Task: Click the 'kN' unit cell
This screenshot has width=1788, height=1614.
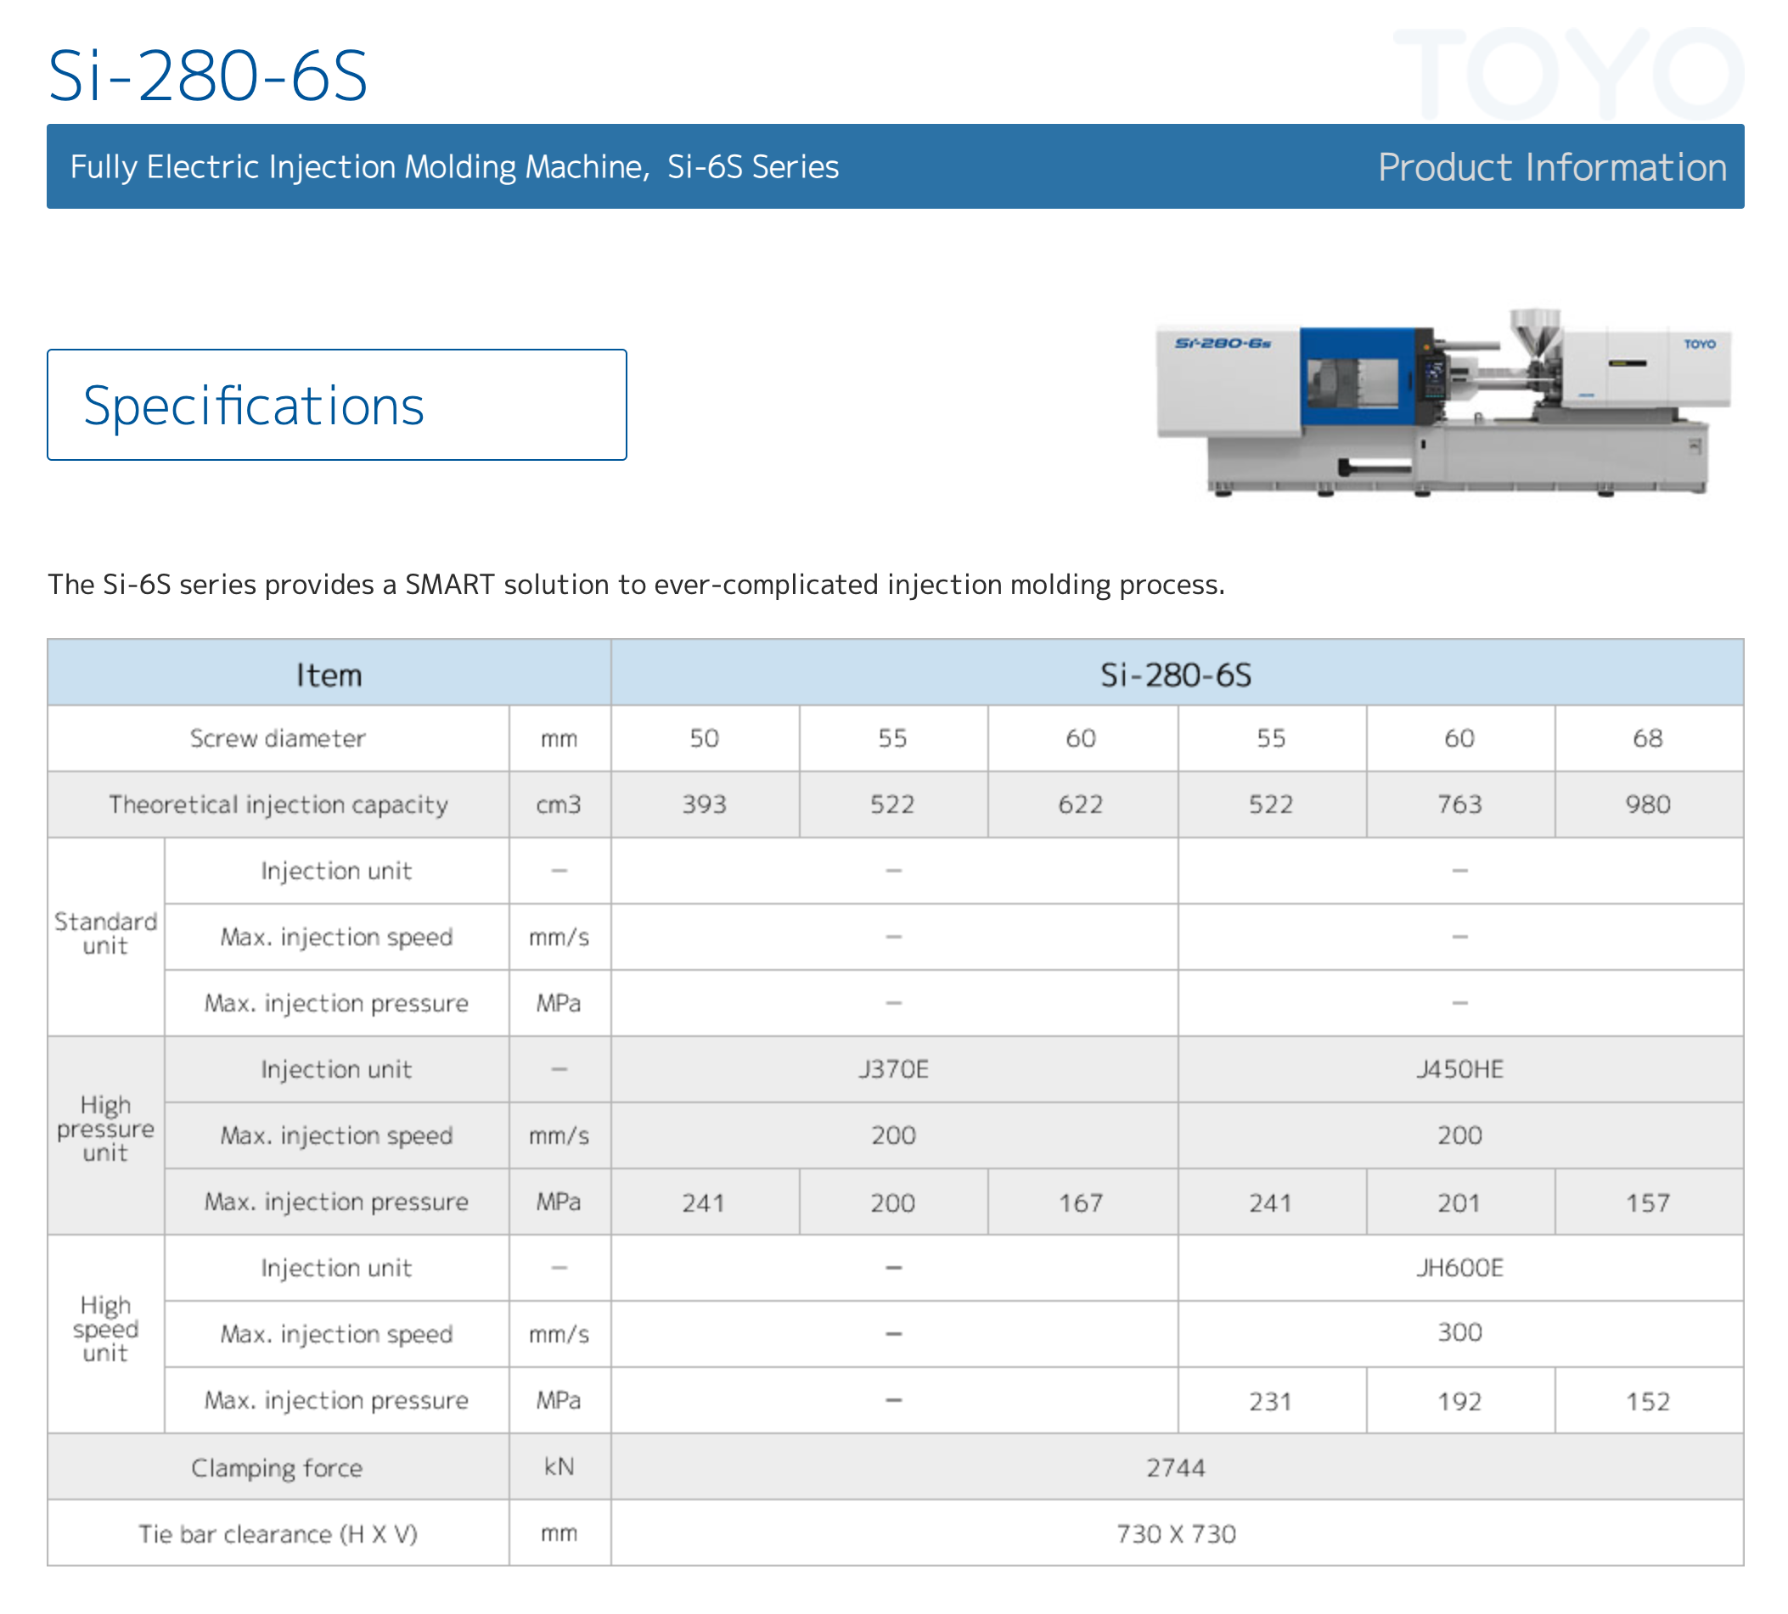Action: pos(559,1468)
